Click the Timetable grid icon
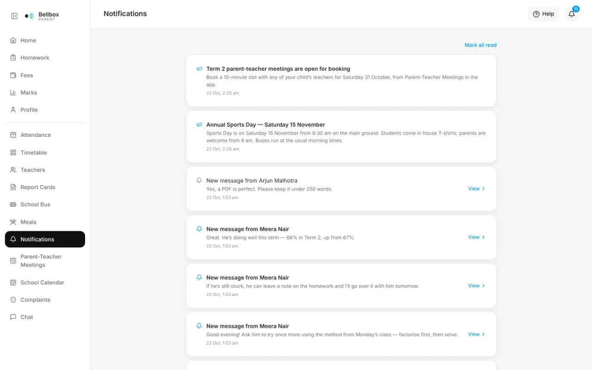The height and width of the screenshot is (370, 592). click(13, 153)
